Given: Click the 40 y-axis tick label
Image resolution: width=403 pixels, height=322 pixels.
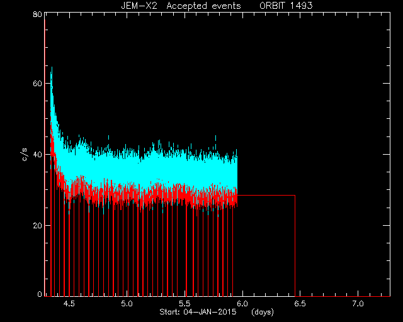Looking at the screenshot, I should point(38,154).
